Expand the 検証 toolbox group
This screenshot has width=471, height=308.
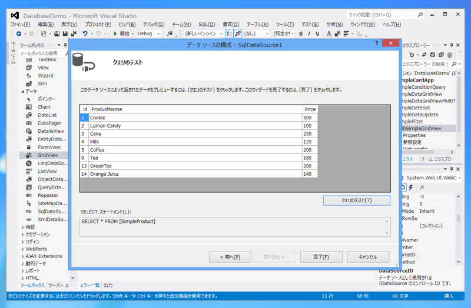coord(22,227)
